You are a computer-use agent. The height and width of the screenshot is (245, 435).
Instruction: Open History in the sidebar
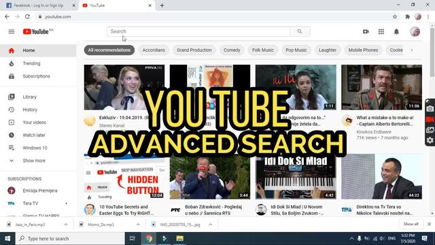pos(38,110)
